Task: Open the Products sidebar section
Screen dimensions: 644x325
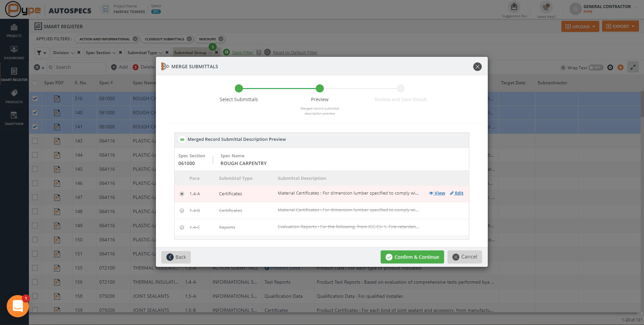Action: pos(14,97)
